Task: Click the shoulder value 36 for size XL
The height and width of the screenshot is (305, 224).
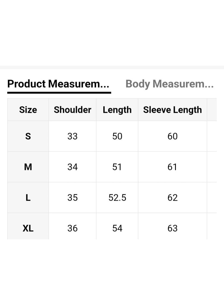Action: coord(73,228)
